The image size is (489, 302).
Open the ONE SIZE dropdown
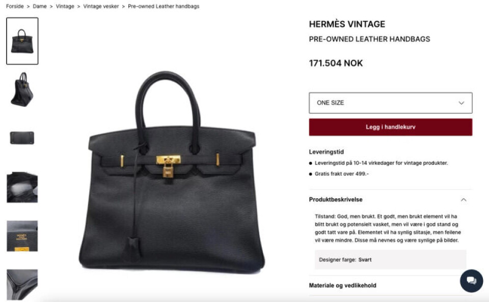pos(391,103)
